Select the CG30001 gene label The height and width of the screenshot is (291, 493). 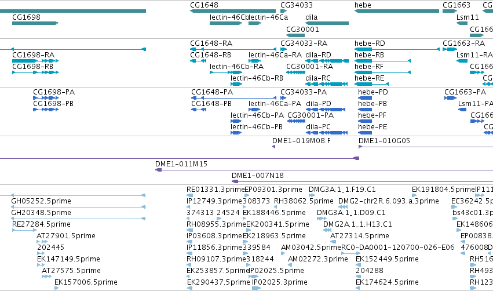click(x=302, y=29)
